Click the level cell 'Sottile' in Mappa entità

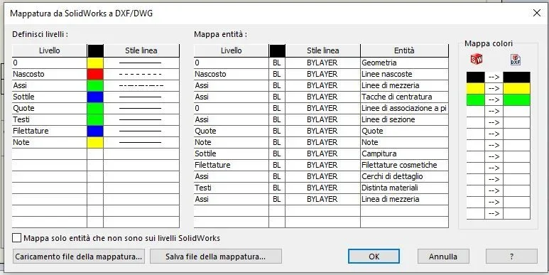pos(232,153)
